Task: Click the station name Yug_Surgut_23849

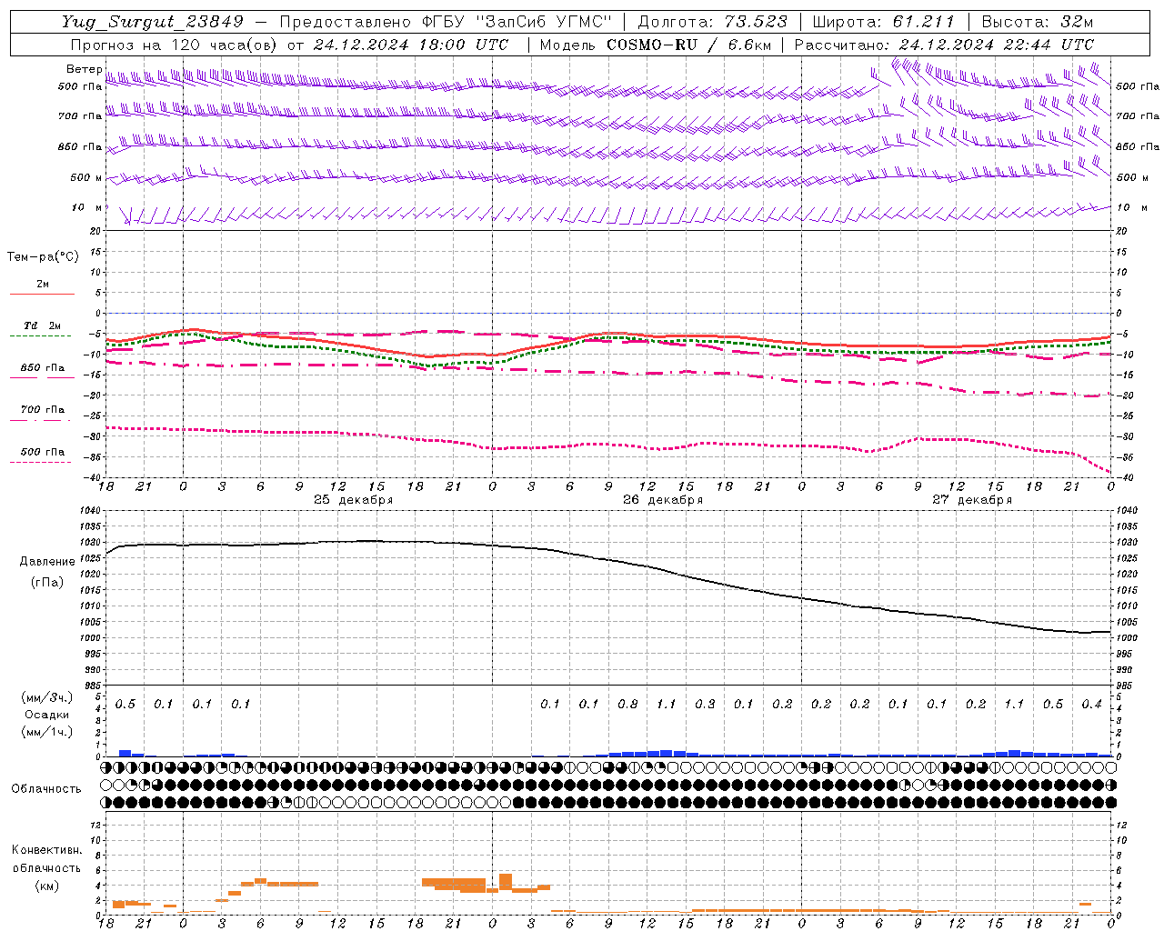Action: pyautogui.click(x=153, y=22)
